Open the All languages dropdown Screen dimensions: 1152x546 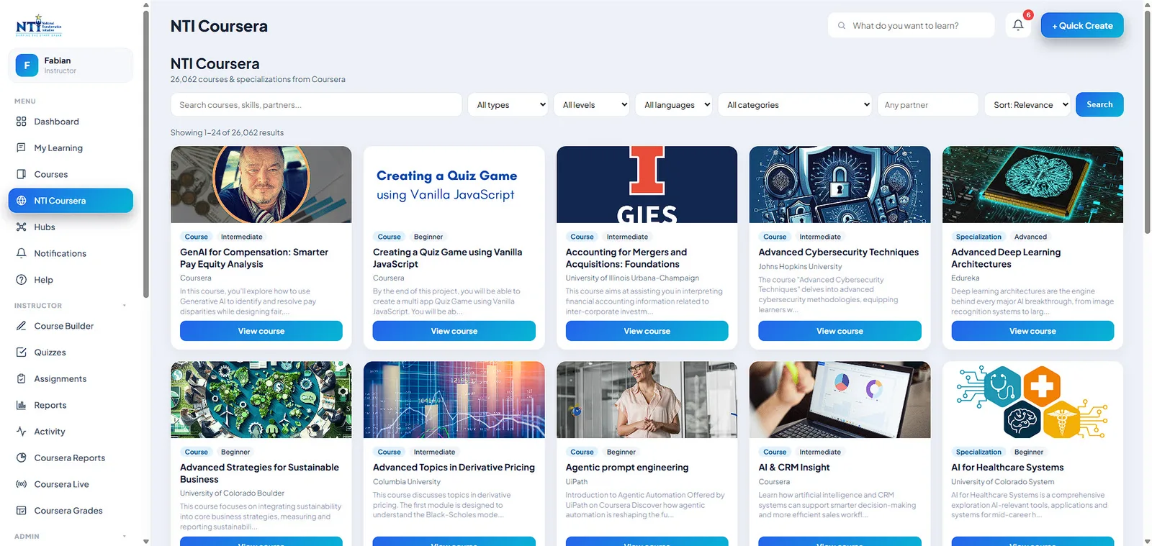674,104
